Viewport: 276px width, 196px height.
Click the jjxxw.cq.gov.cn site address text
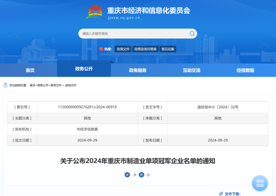point(124,18)
